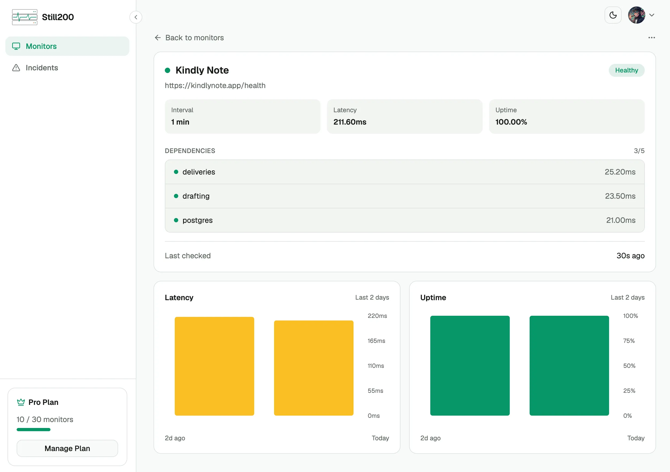Click the 3/5 dependencies count
The image size is (670, 472).
tap(639, 151)
